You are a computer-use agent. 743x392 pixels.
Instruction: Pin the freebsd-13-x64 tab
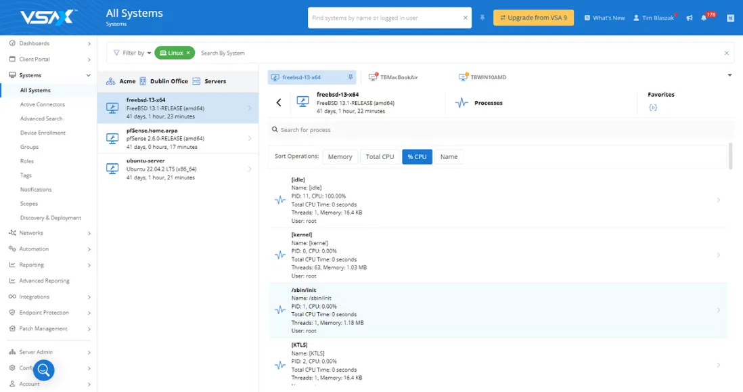click(350, 77)
